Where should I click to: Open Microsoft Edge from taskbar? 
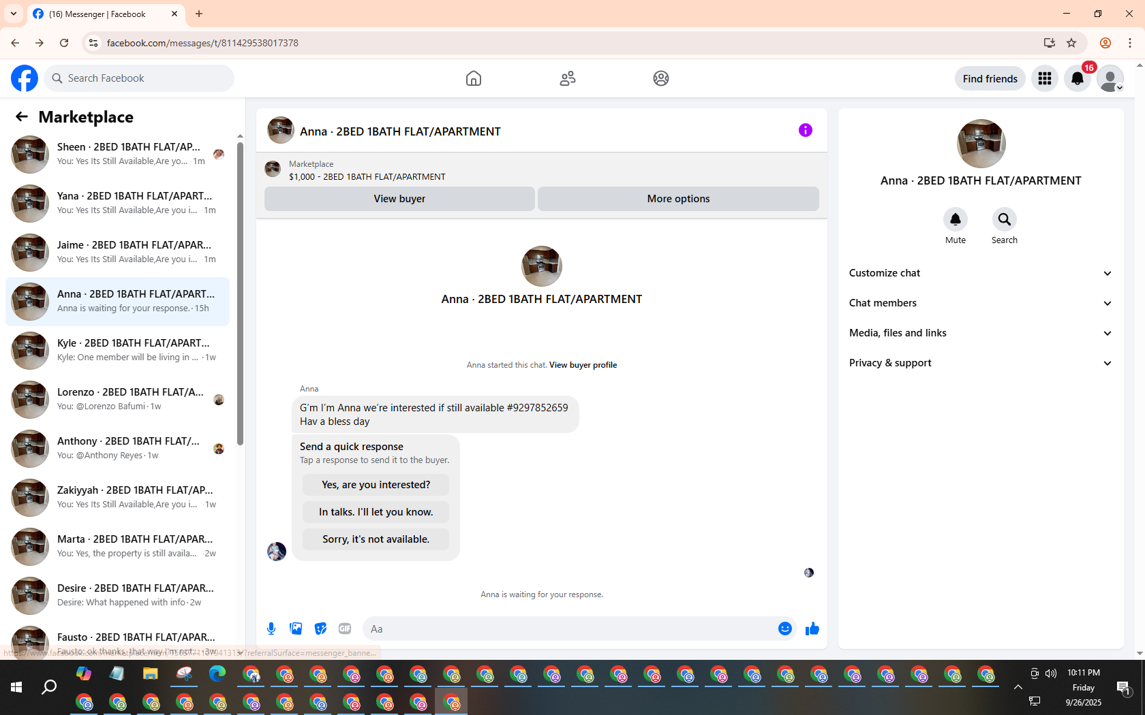coord(217,674)
